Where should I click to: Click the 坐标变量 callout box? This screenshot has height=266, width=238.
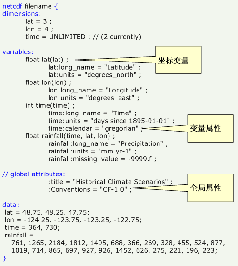coord(178,60)
